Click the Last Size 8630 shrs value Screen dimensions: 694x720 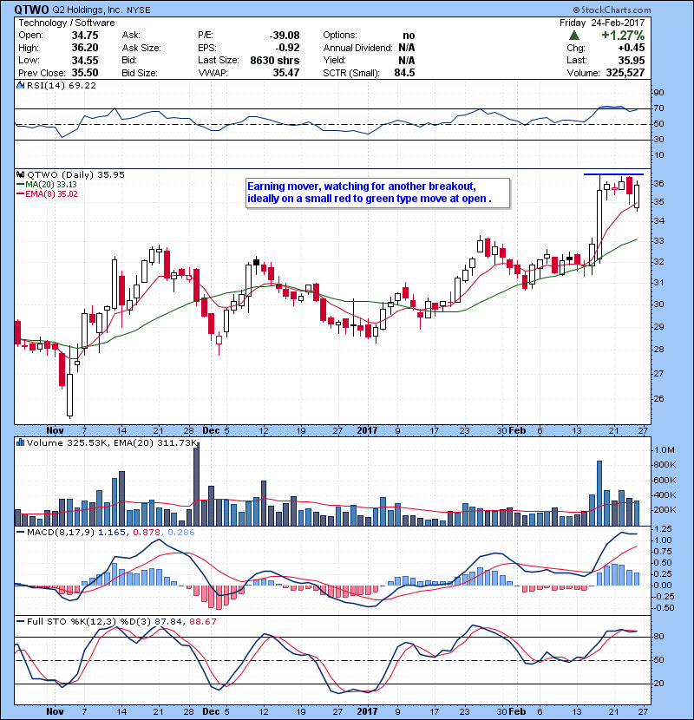click(275, 60)
